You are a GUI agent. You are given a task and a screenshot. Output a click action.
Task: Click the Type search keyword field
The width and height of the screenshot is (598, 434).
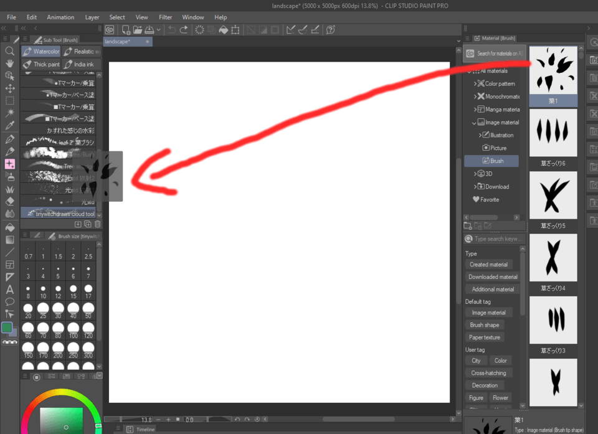494,238
